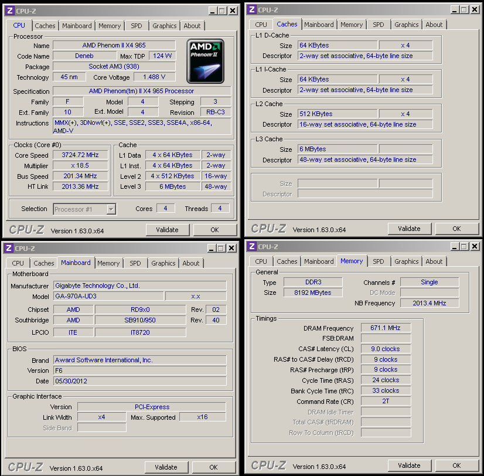
Task: Open Caches tab in the Mainboard window
Action: 44,263
